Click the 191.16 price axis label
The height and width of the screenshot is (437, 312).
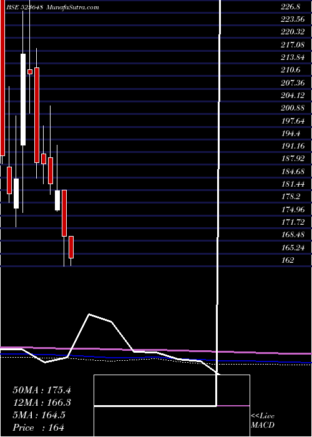pos(293,145)
